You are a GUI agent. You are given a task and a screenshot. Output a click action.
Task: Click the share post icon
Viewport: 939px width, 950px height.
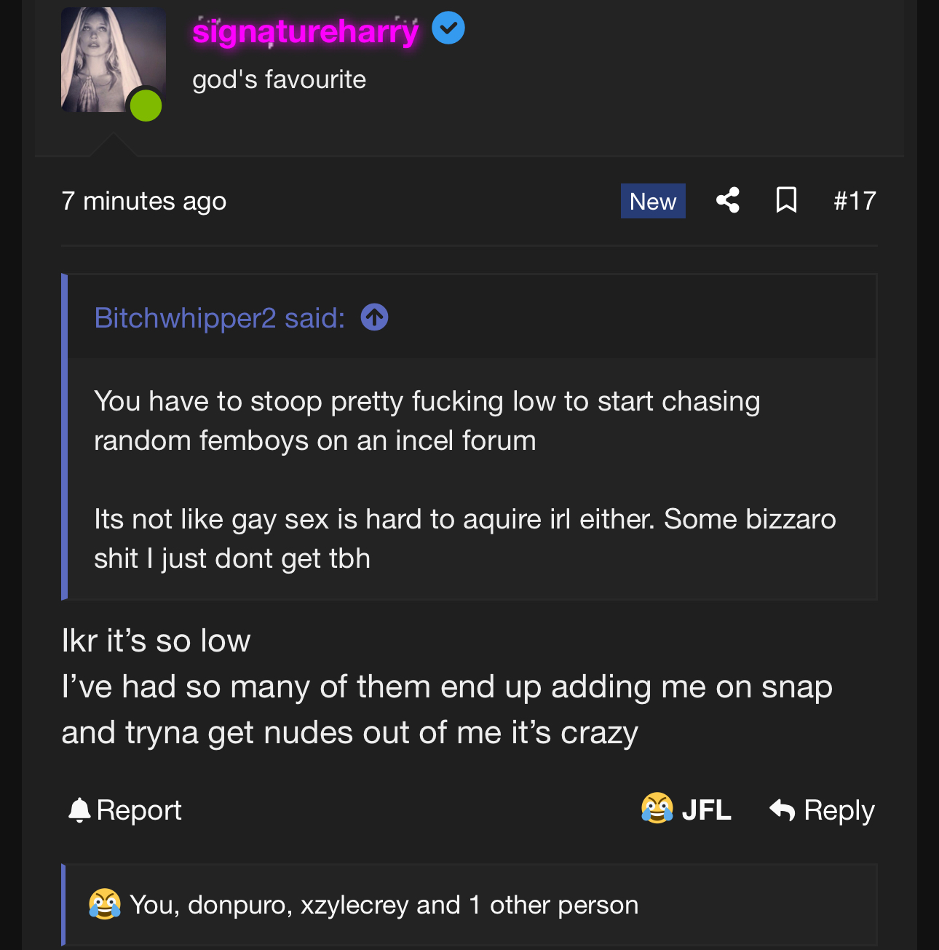(727, 200)
